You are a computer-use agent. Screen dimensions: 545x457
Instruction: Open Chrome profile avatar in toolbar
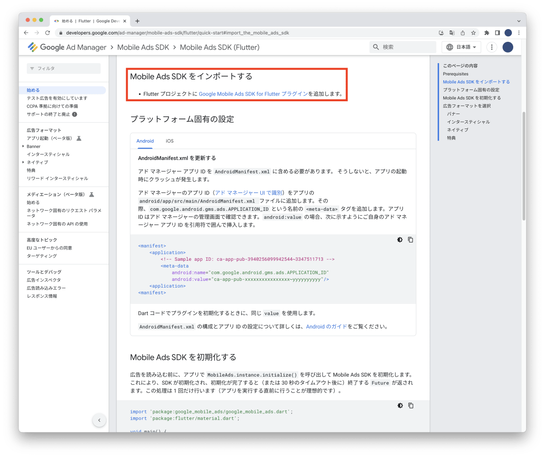point(508,33)
